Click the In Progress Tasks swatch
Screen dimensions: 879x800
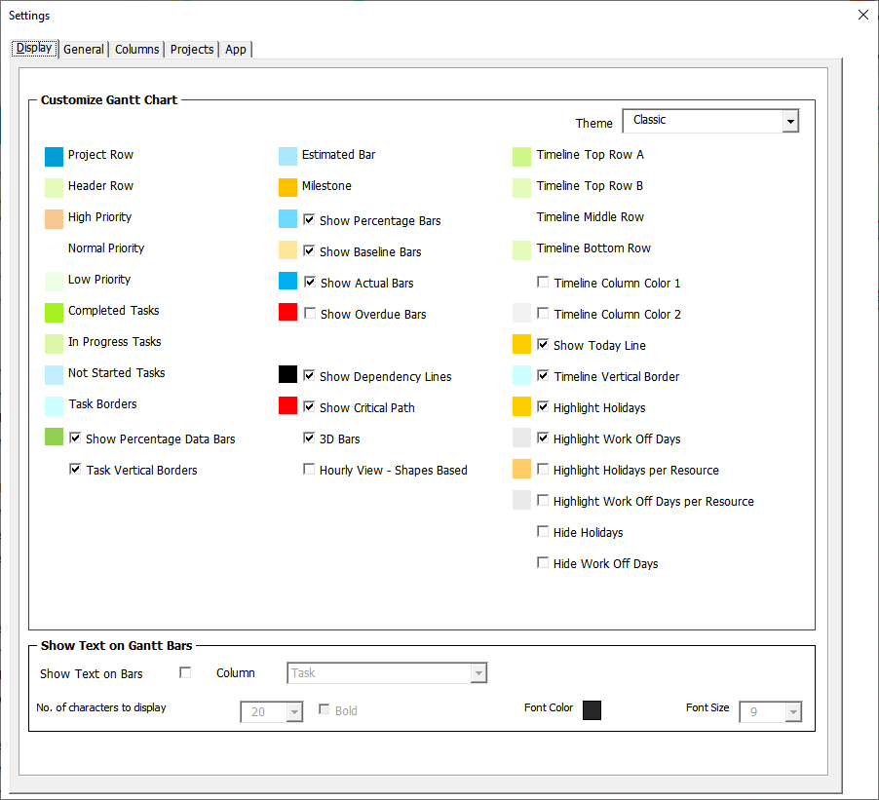click(x=54, y=344)
